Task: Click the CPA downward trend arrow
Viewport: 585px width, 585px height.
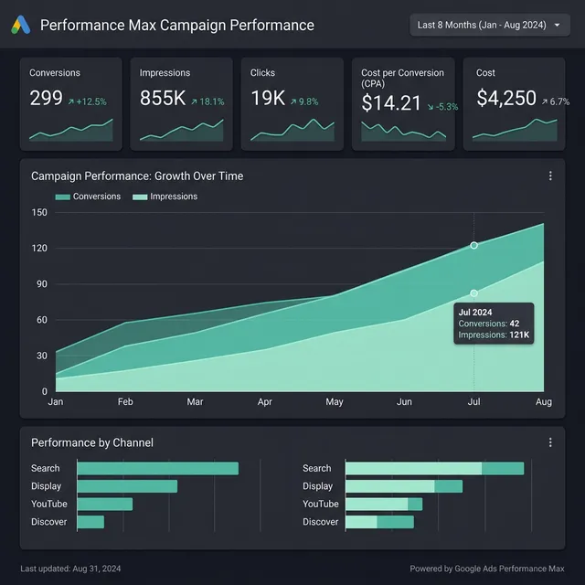Action: tap(431, 106)
